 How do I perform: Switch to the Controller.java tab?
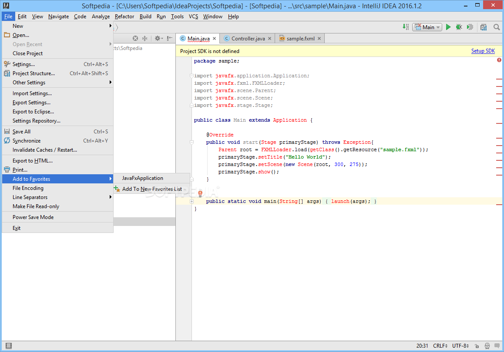tap(248, 39)
